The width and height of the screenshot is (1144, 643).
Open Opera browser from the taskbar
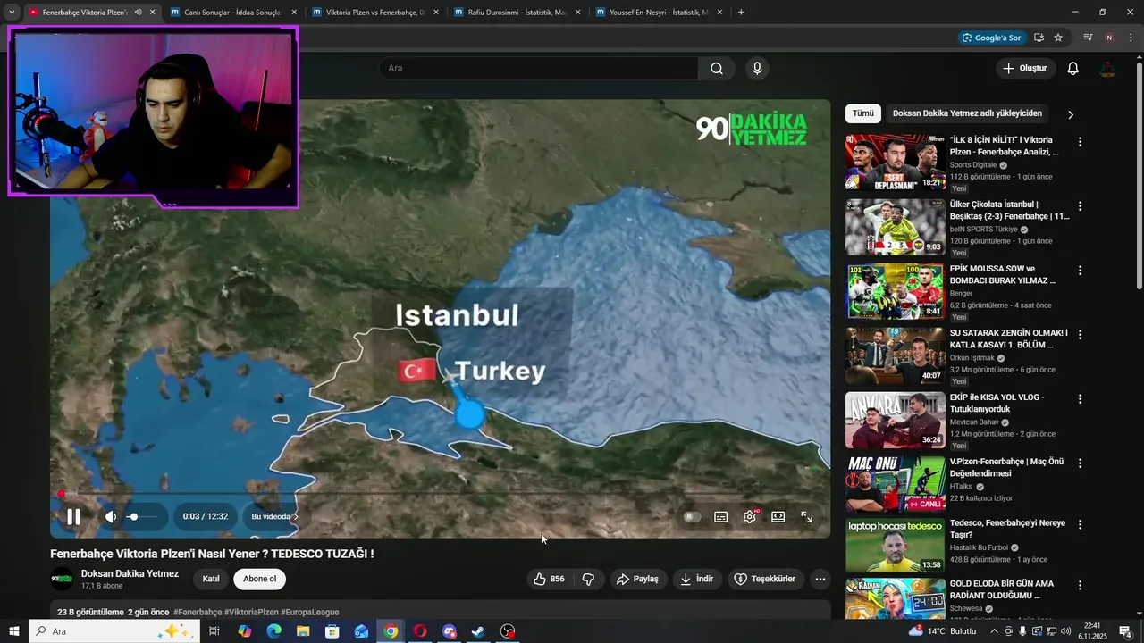click(420, 631)
